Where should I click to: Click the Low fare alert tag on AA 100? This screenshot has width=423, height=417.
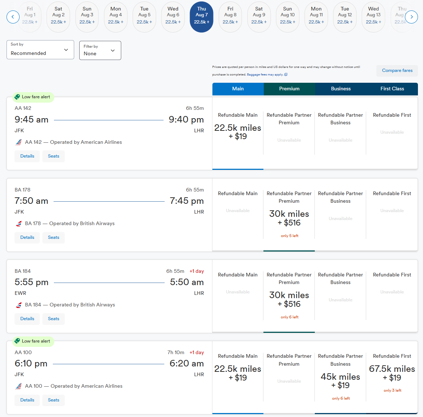click(33, 341)
